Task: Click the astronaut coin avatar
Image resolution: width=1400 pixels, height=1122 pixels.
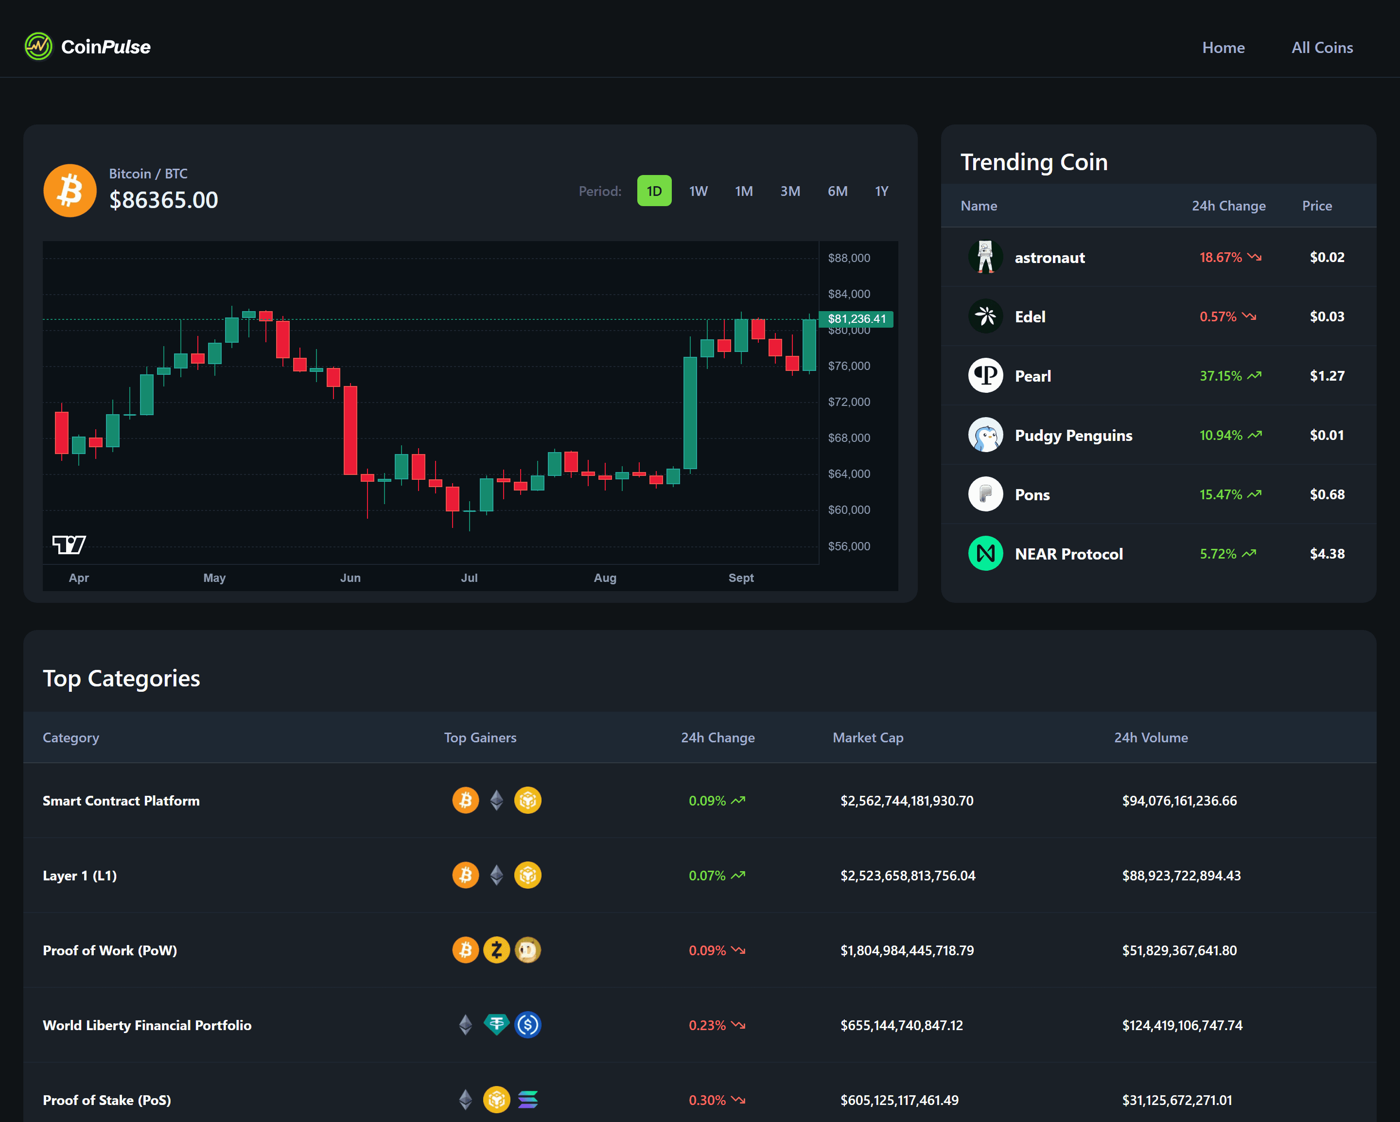Action: tap(985, 257)
